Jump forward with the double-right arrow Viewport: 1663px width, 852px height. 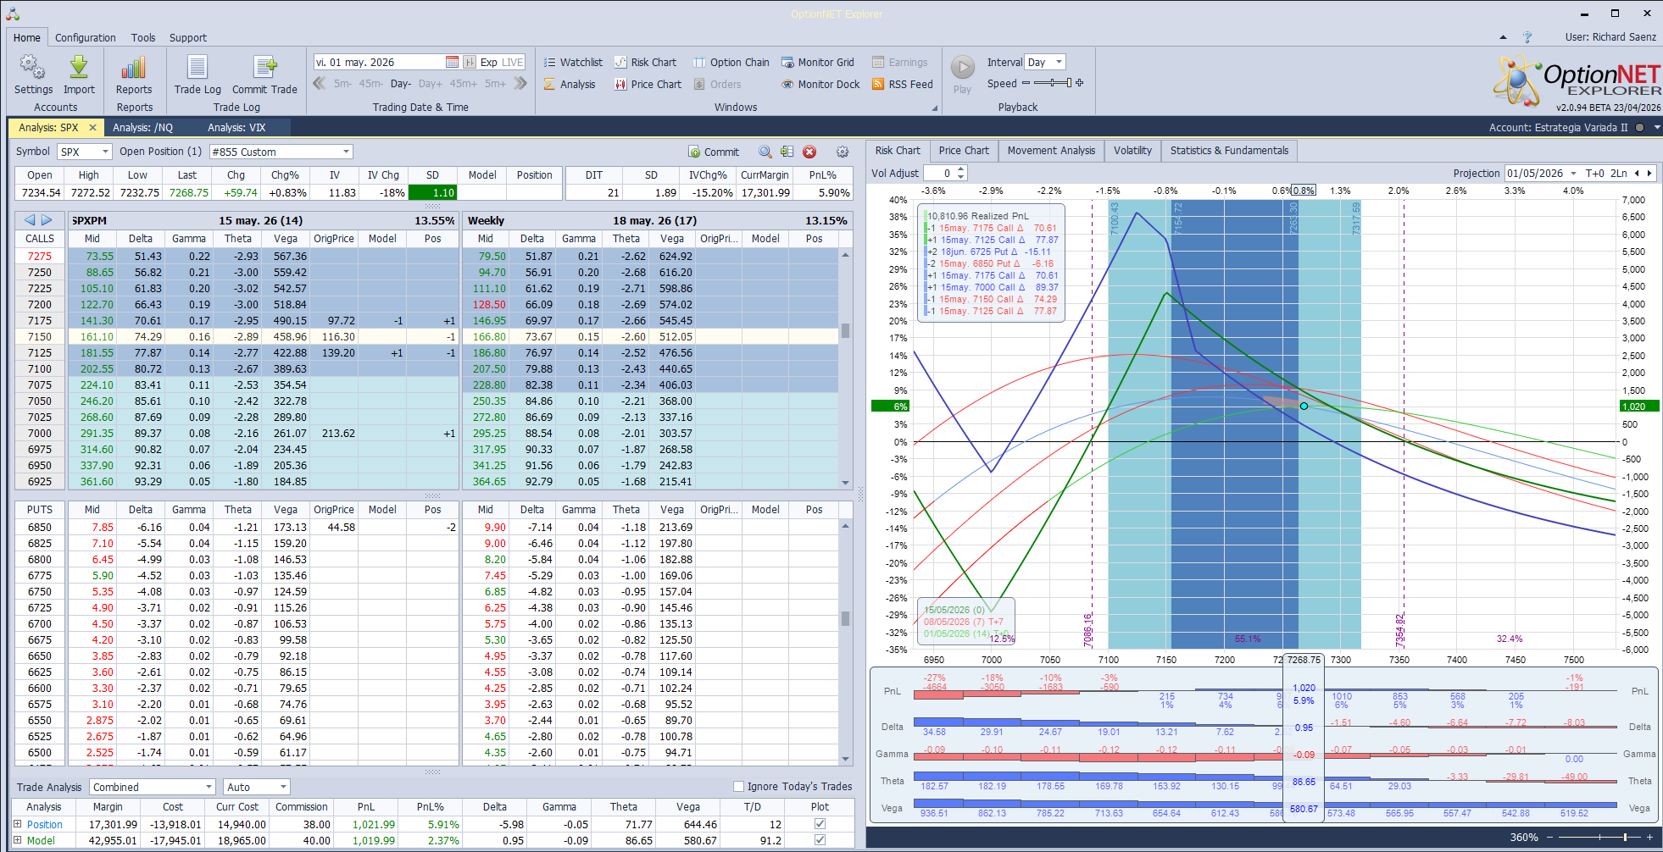[x=520, y=83]
